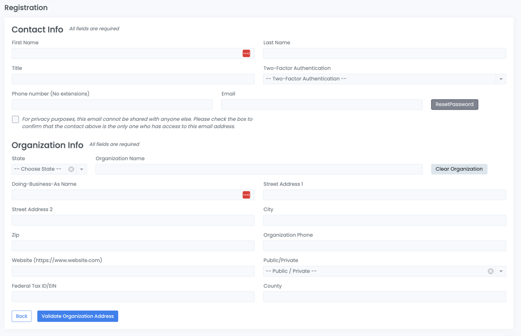Clear the State selection with X icon
521x336 pixels.
coord(71,169)
